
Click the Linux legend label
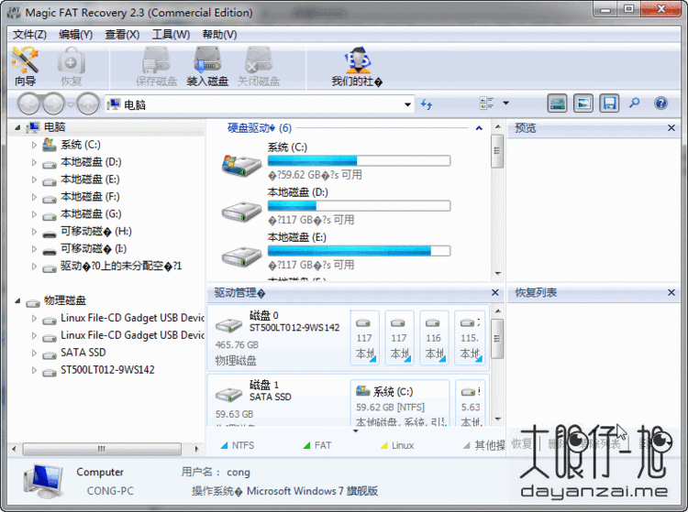[403, 445]
